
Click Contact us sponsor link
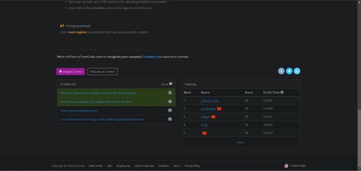pos(151,57)
